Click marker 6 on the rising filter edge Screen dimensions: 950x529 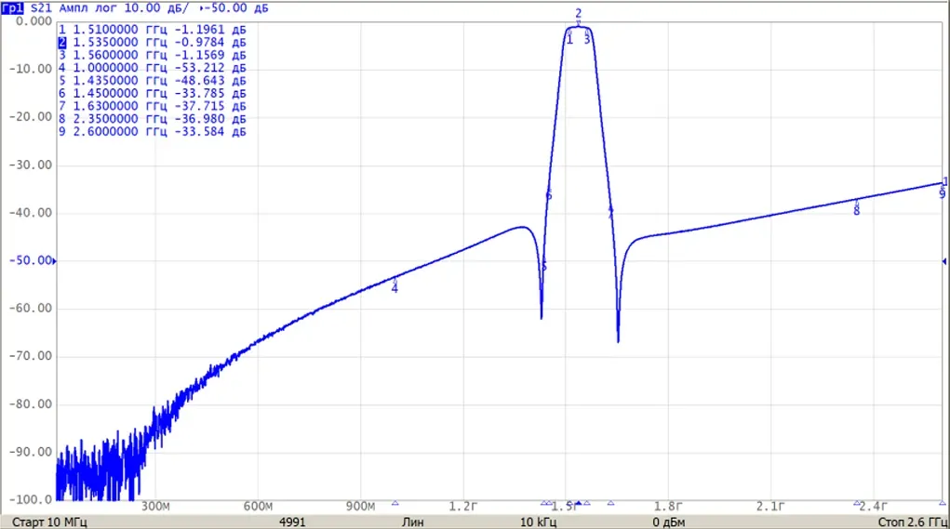click(x=548, y=195)
